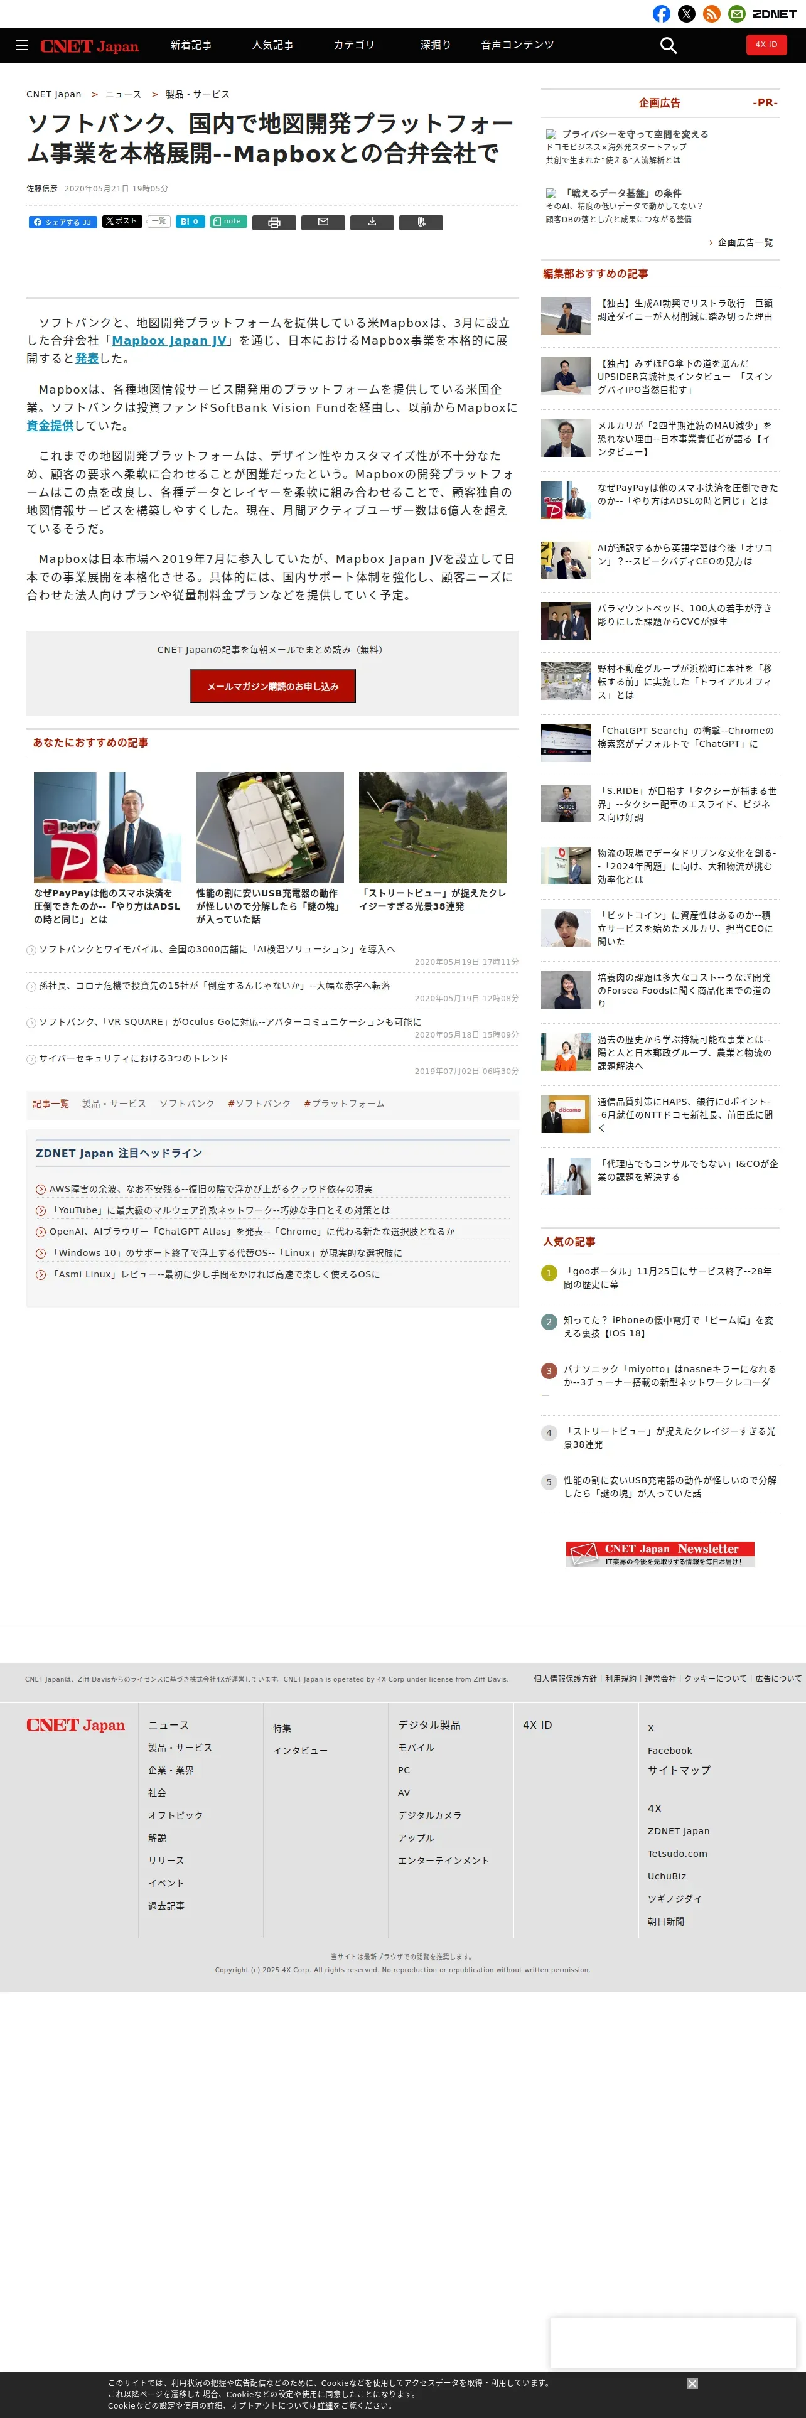
Task: Open #プラットフォーム tag link
Action: point(345,1104)
